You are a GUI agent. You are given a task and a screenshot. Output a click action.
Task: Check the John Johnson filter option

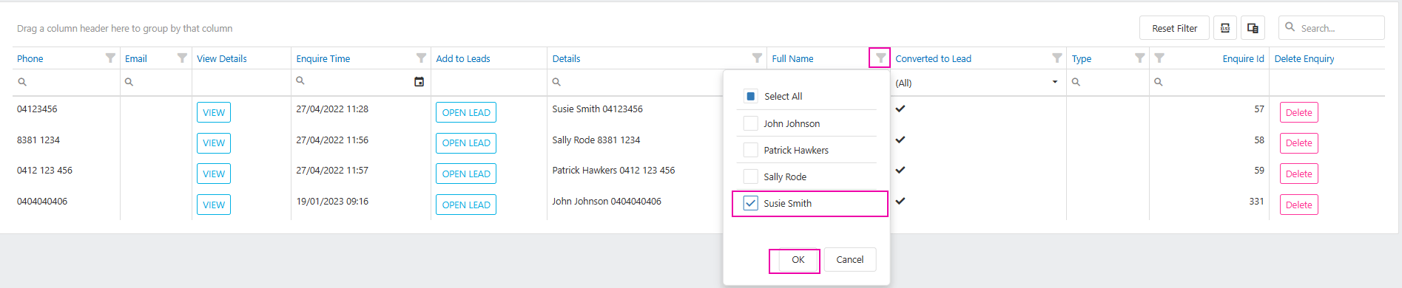(x=751, y=123)
